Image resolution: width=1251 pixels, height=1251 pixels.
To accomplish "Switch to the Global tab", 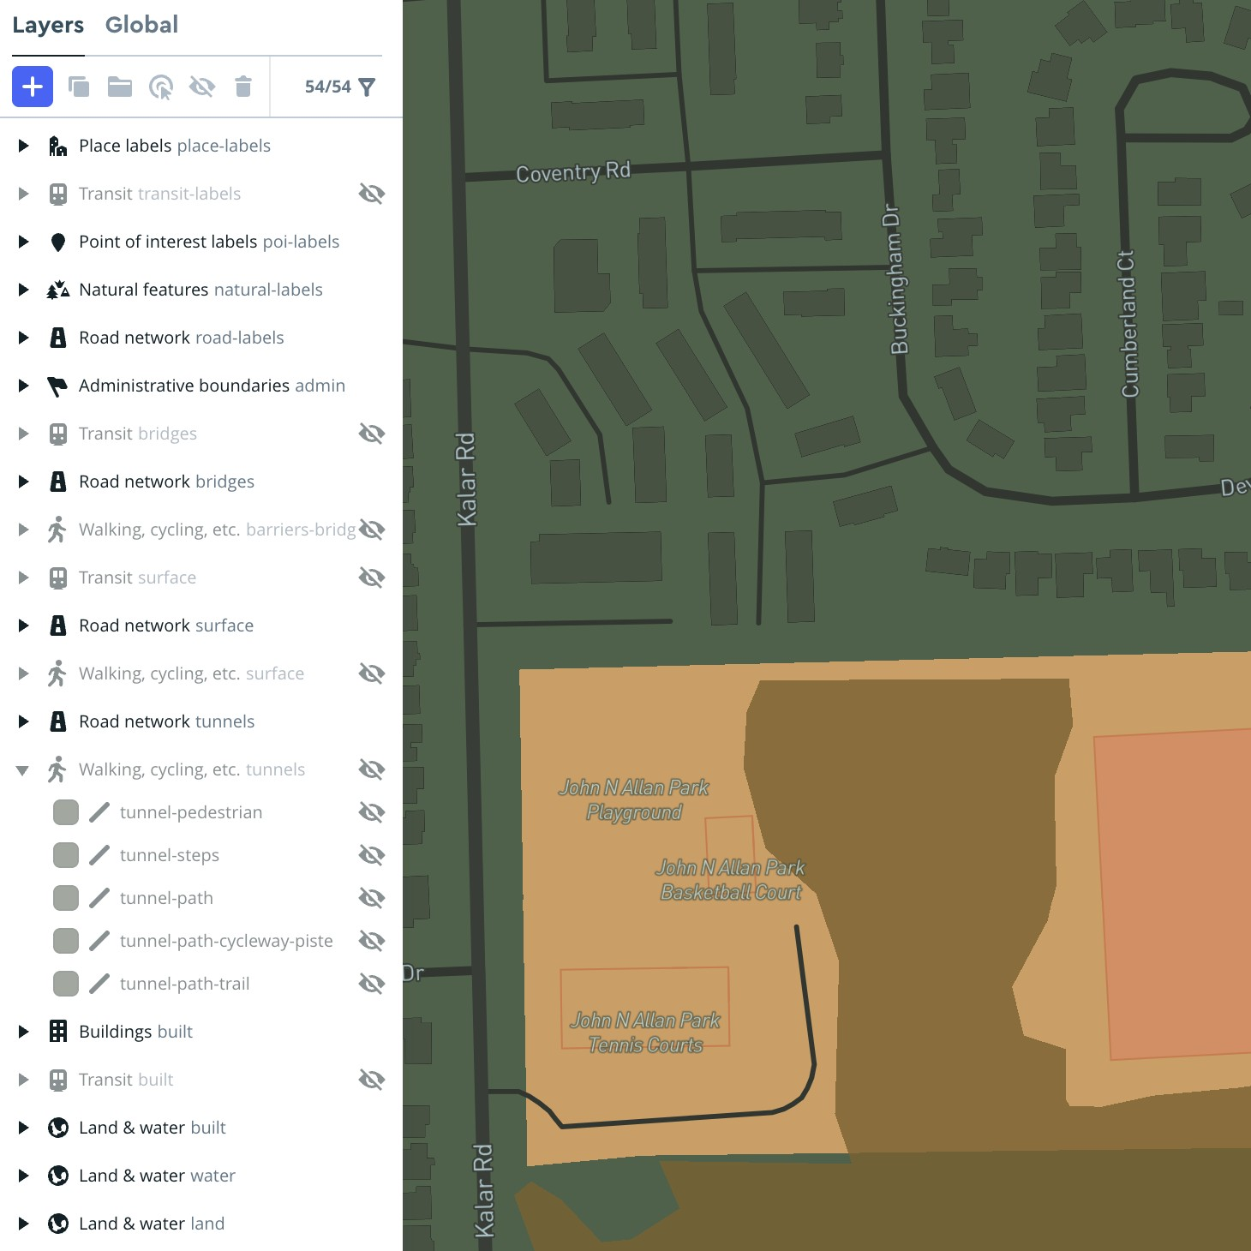I will (141, 24).
